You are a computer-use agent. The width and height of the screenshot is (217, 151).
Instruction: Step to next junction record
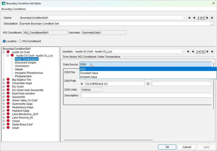207,52
